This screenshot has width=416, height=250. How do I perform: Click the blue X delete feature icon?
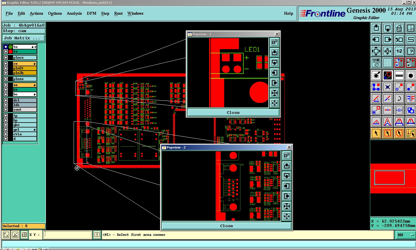coord(388,87)
